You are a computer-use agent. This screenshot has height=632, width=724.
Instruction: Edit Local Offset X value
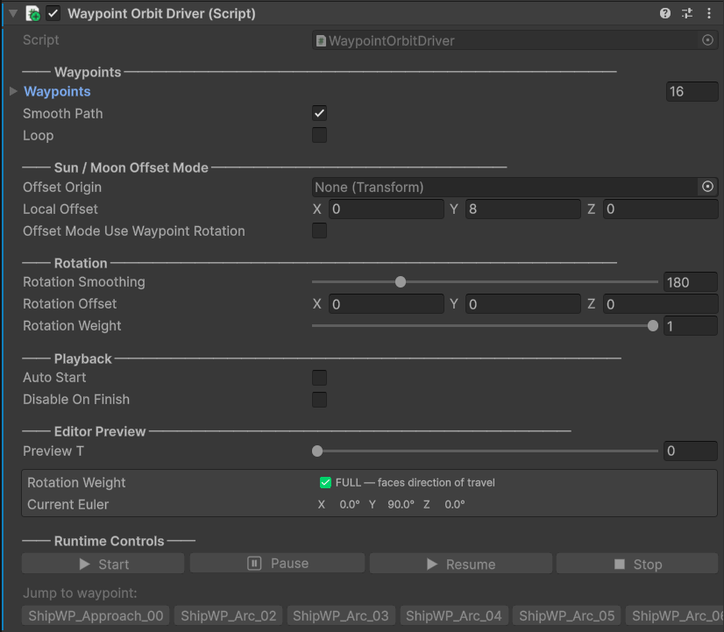[x=386, y=209]
